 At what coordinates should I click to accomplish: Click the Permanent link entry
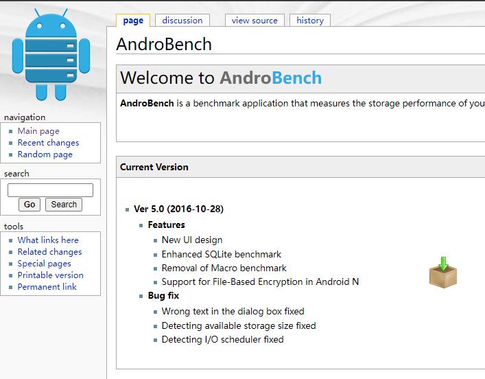click(x=47, y=287)
